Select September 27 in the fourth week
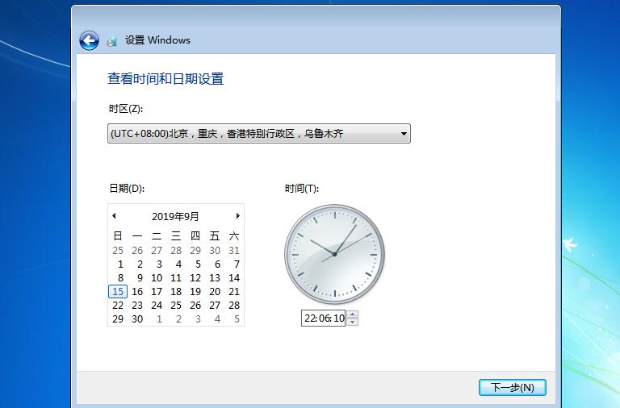The image size is (620, 408). coord(215,306)
